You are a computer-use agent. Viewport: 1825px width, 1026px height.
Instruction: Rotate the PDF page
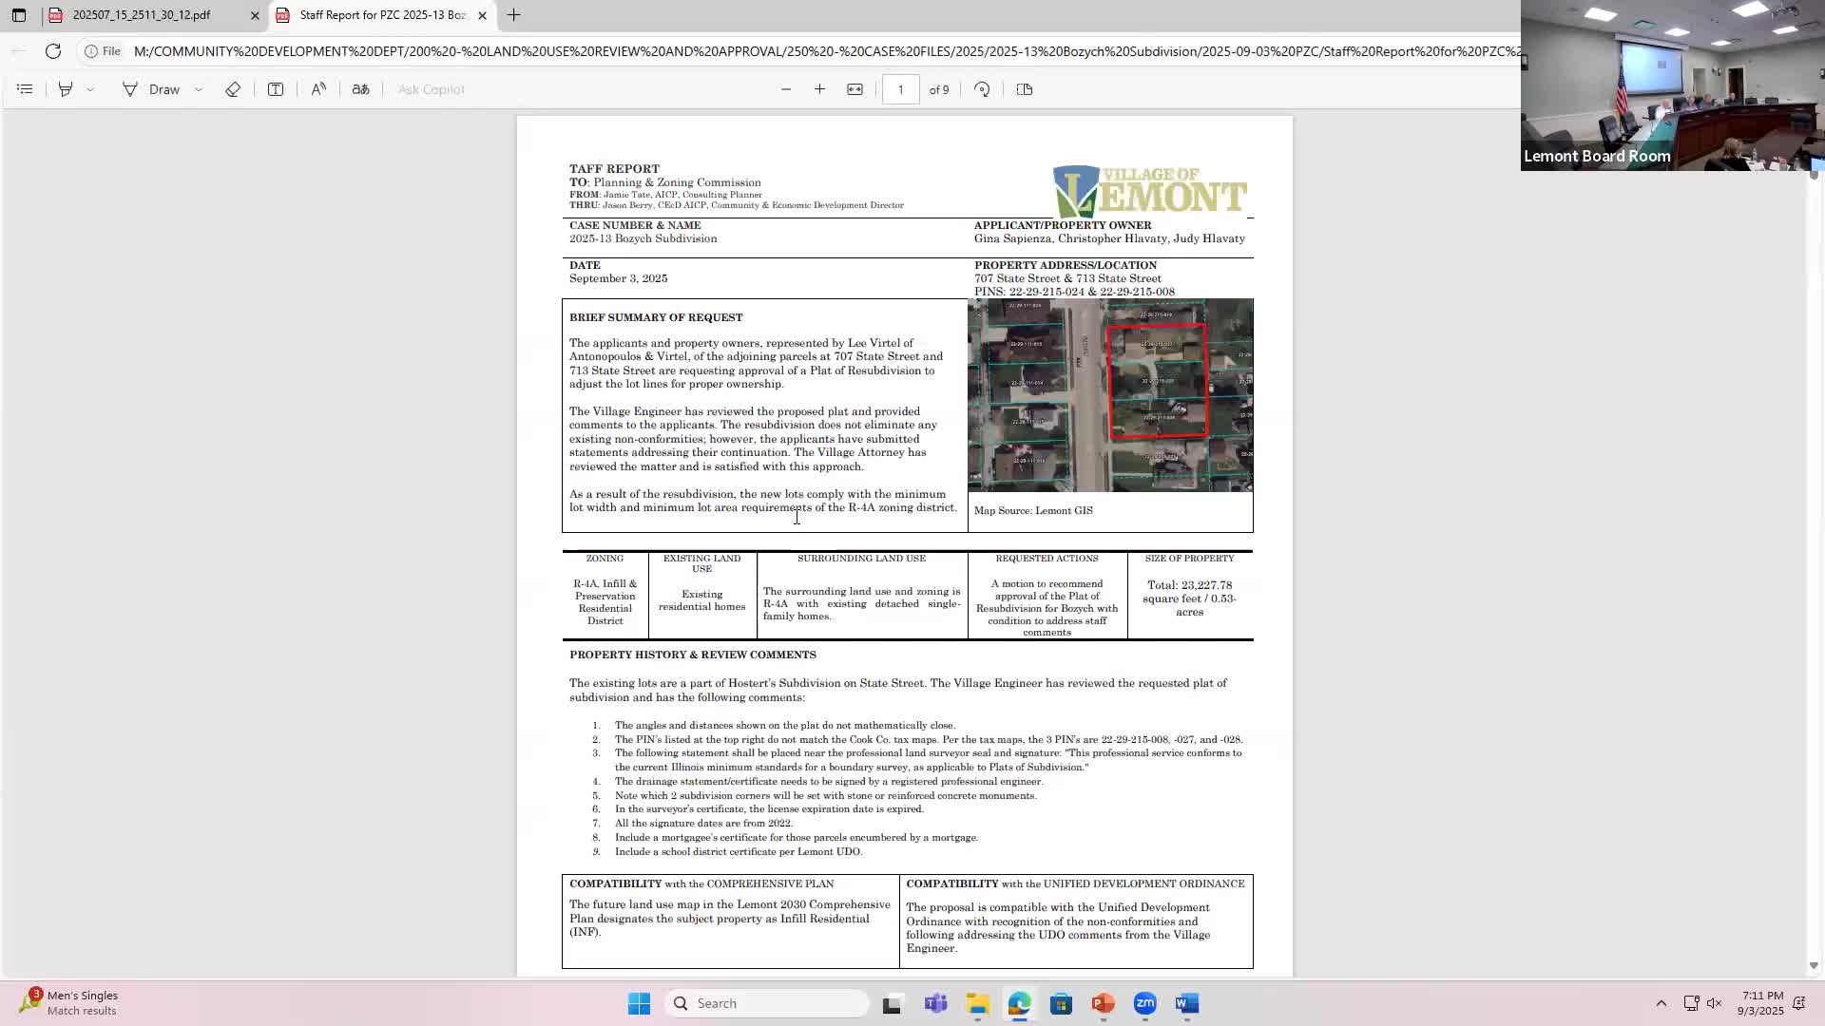(x=982, y=89)
